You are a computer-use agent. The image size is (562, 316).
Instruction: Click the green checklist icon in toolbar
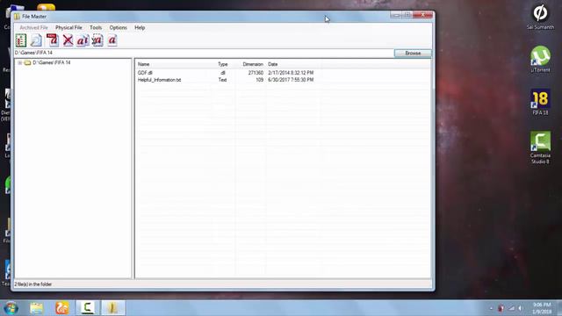tap(21, 40)
